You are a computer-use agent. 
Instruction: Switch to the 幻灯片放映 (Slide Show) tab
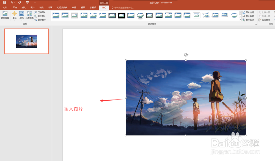pos(62,7)
